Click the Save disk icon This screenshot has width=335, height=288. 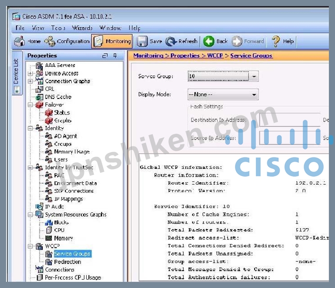142,41
